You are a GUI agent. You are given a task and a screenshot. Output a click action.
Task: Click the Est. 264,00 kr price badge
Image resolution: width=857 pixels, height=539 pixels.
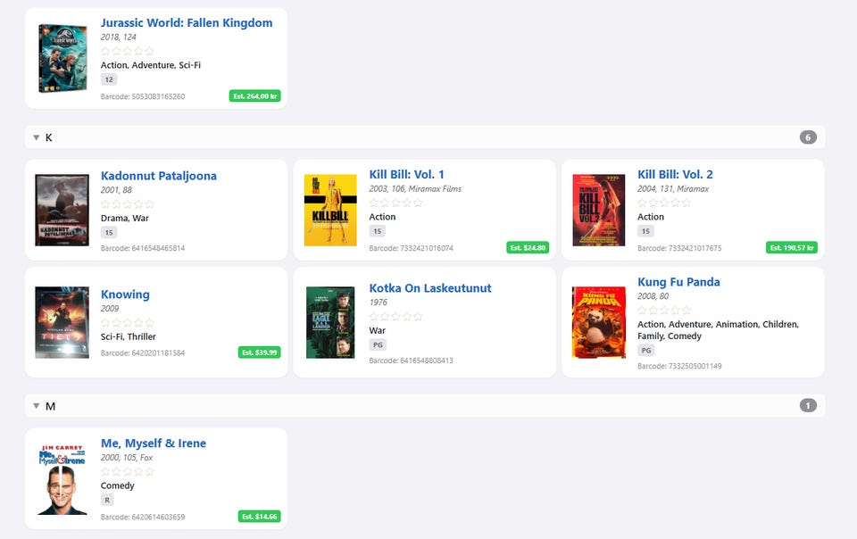[x=254, y=96]
